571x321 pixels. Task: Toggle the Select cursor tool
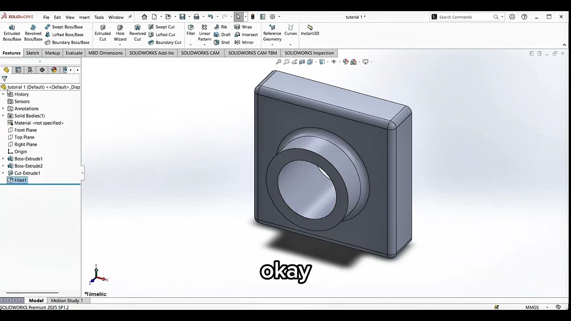point(239,17)
